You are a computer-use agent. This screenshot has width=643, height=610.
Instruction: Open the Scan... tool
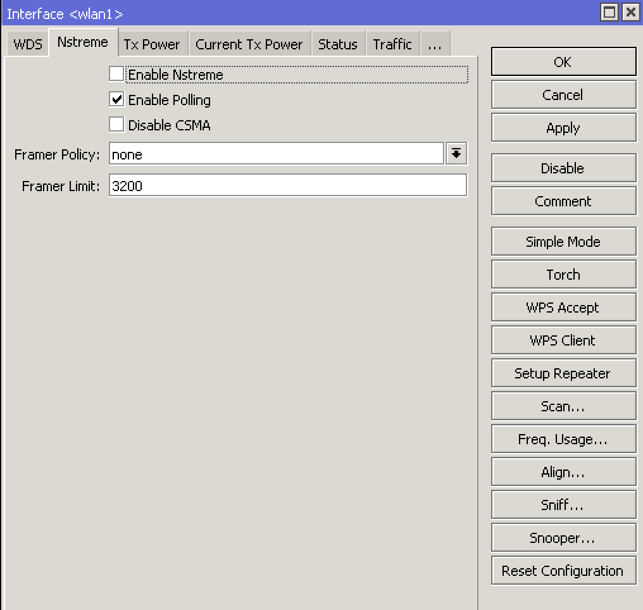click(x=564, y=406)
